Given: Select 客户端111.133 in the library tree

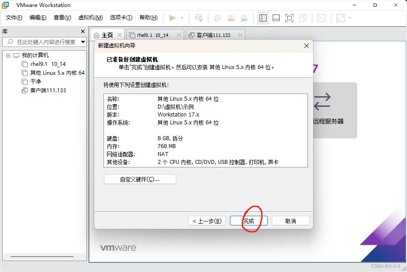Looking at the screenshot, I should tap(48, 91).
